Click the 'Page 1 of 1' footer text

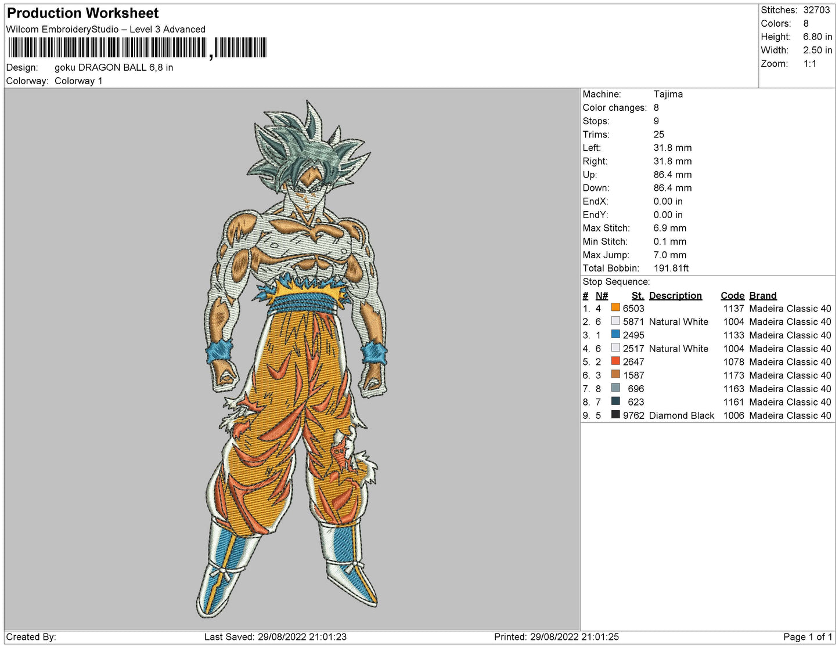(808, 637)
